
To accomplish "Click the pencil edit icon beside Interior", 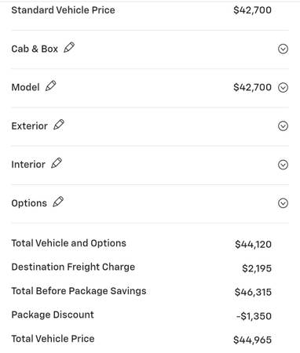I will 57,163.
